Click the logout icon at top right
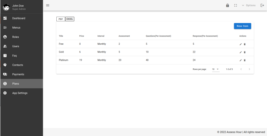The width and height of the screenshot is (267, 136). (262, 5)
